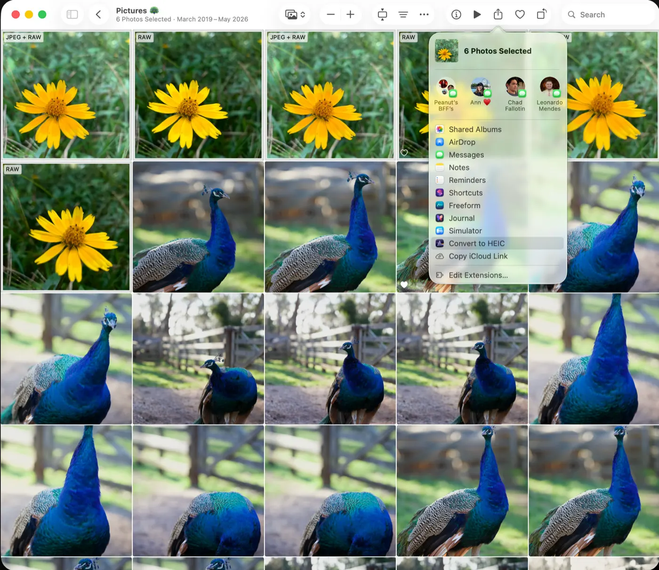Click the heart badge on the peacock photo

pos(404,285)
